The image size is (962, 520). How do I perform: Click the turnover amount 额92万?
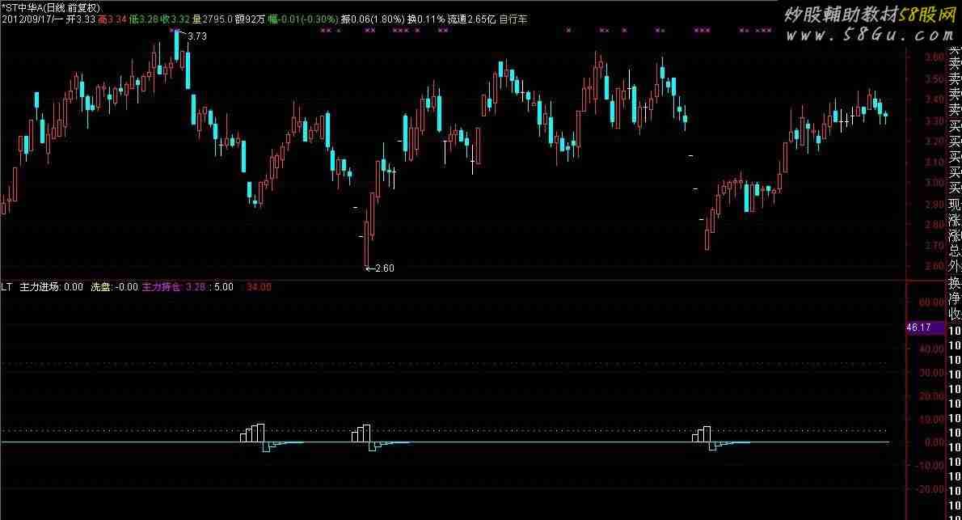pyautogui.click(x=251, y=19)
